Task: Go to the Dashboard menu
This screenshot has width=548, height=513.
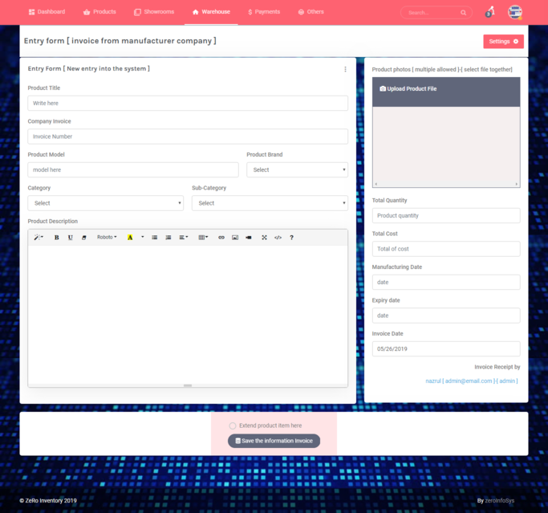Action: [47, 12]
